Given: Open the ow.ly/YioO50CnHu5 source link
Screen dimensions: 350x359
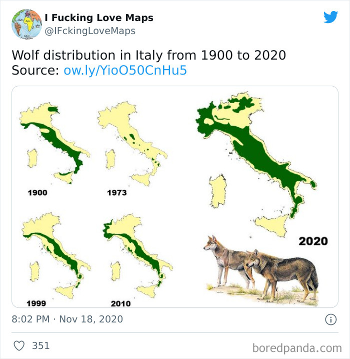Looking at the screenshot, I should (125, 70).
